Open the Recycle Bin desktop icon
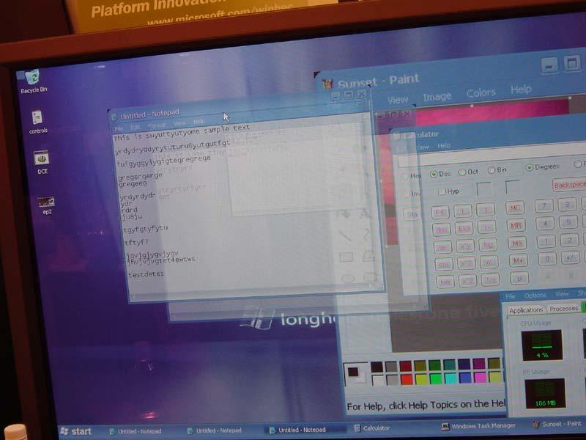586x440 pixels. point(33,81)
